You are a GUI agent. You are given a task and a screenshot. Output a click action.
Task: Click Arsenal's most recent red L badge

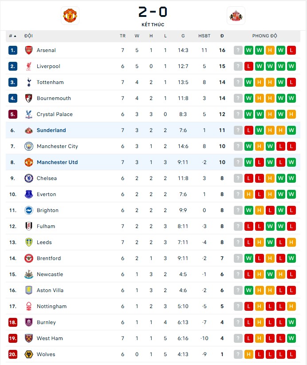(x=291, y=50)
